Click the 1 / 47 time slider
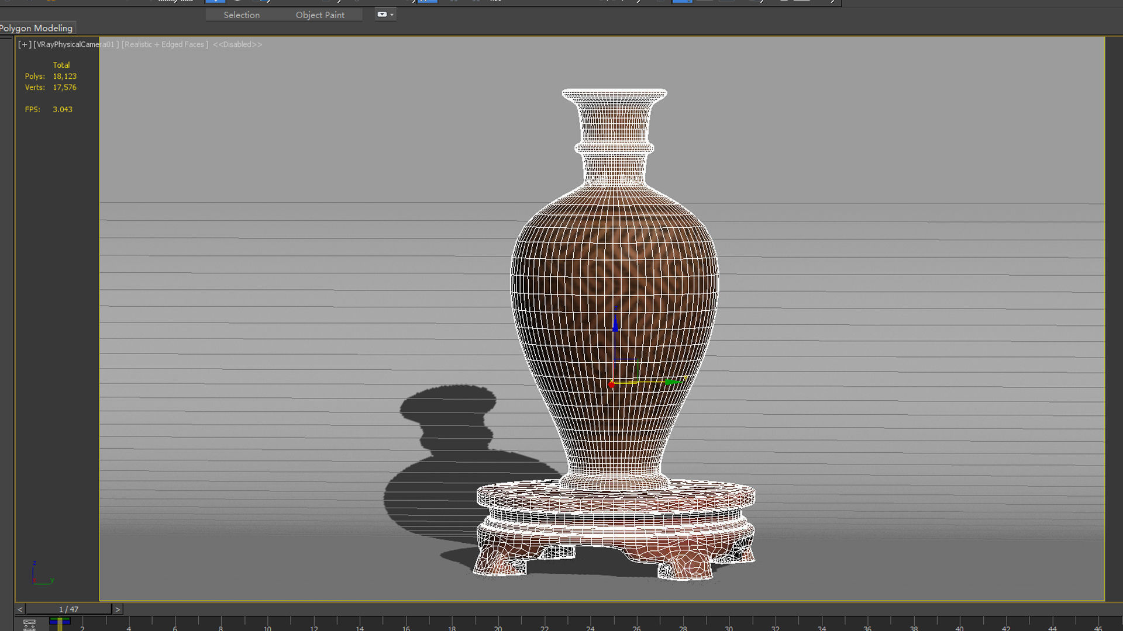1123x631 pixels. tap(68, 609)
